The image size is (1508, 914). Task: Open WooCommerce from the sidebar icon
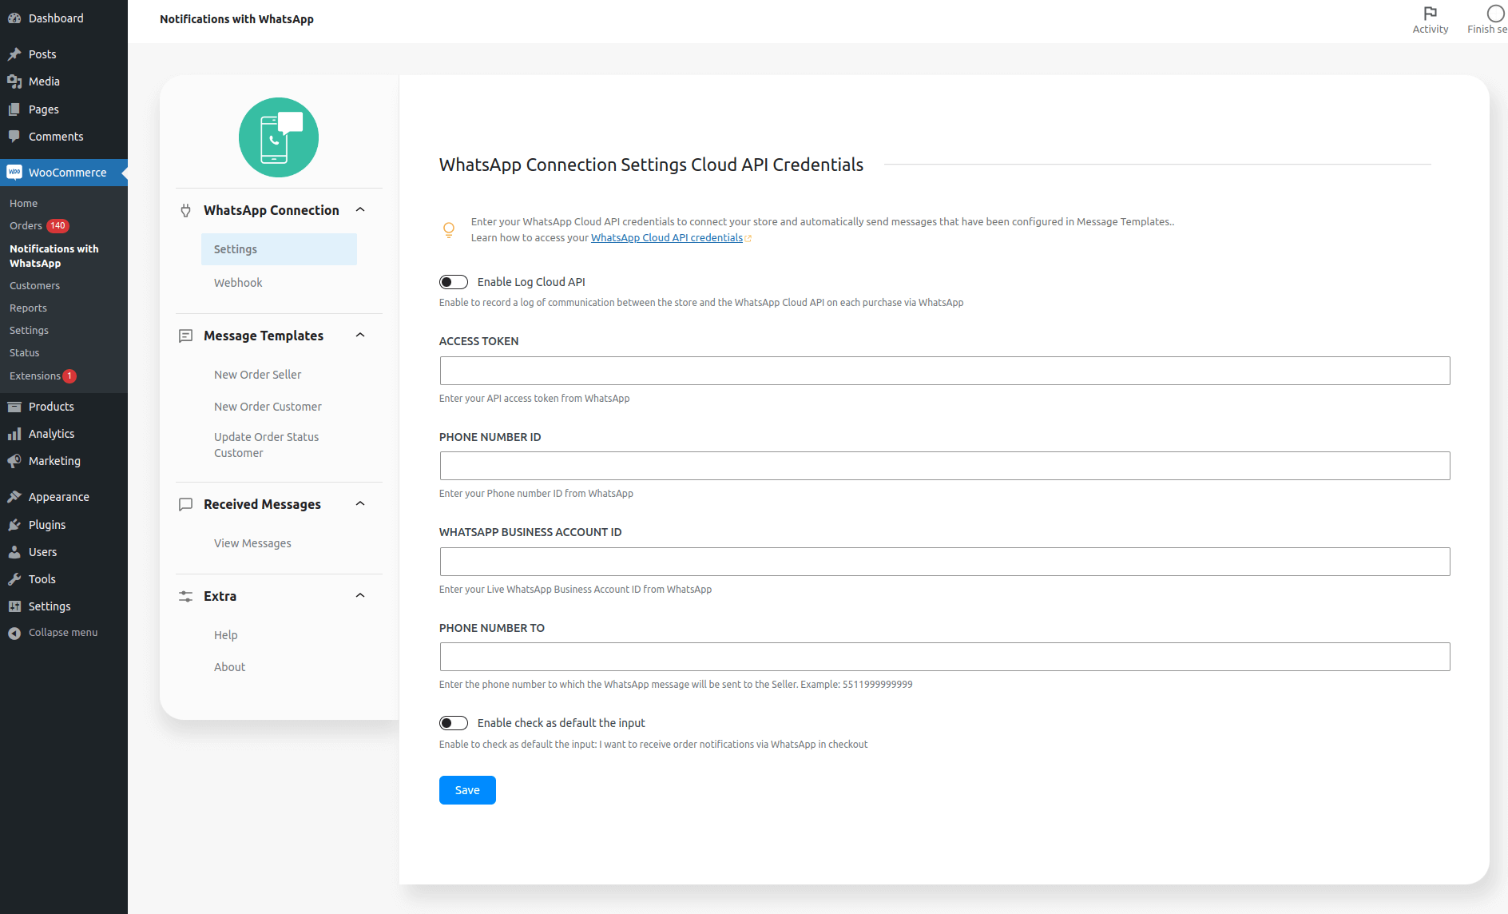[15, 172]
